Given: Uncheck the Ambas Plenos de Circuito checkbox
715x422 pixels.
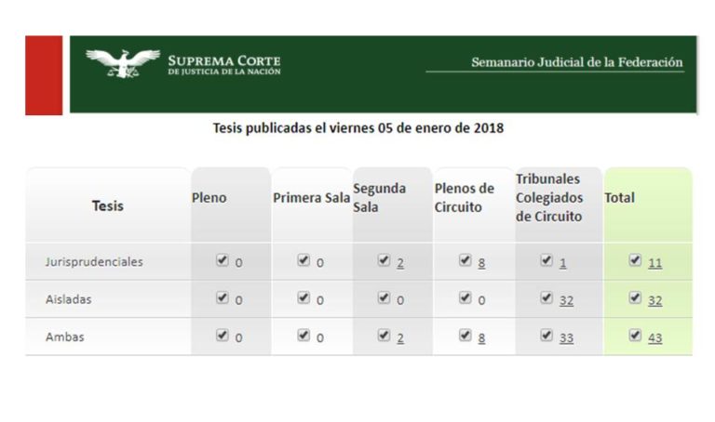Looking at the screenshot, I should point(465,336).
